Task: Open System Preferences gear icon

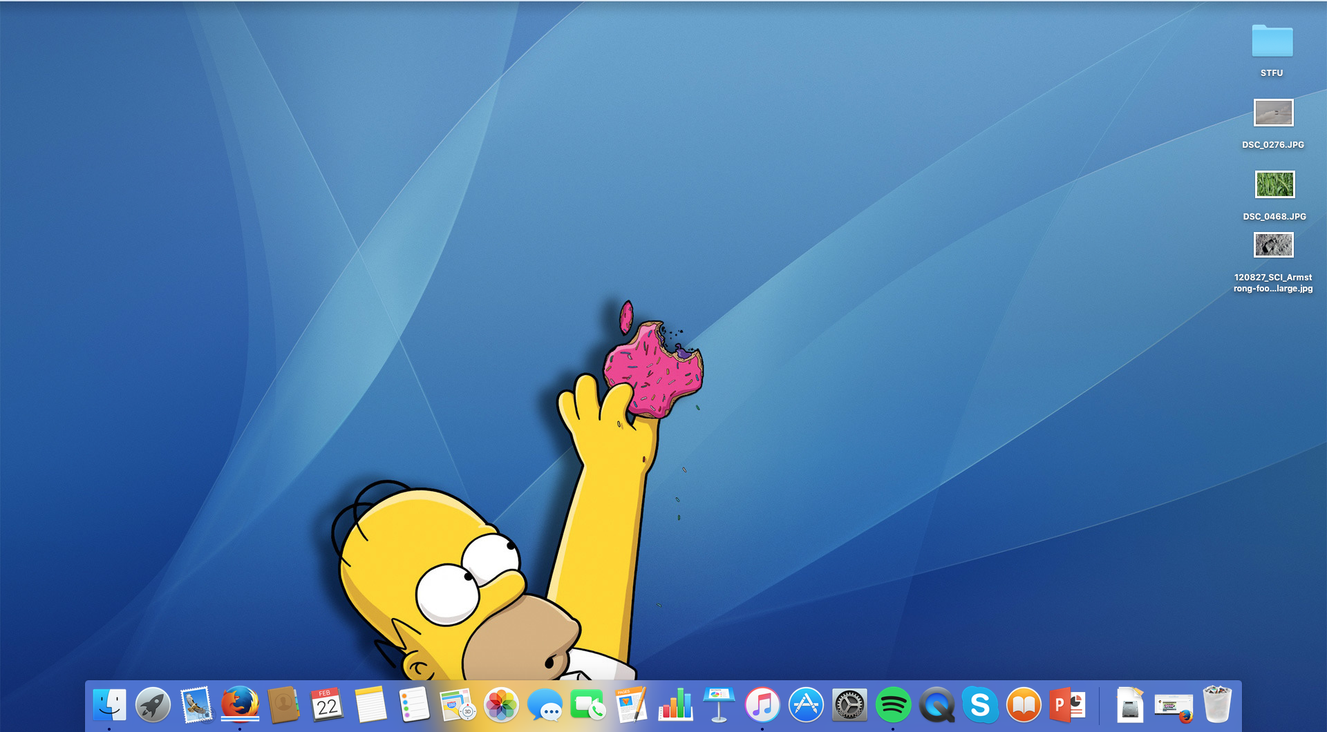Action: pos(849,705)
